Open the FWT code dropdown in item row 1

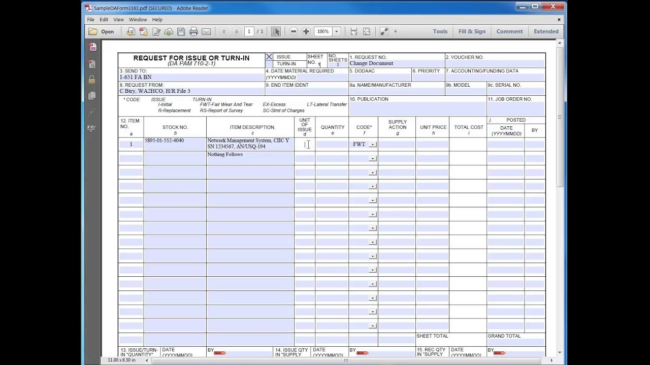coord(373,144)
